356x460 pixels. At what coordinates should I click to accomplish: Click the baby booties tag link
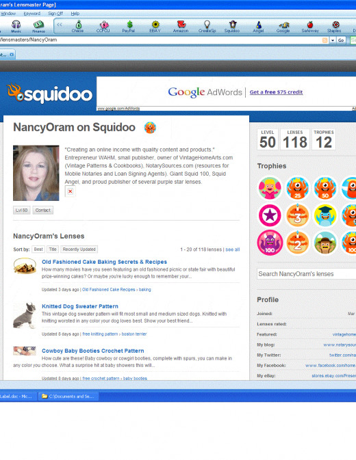[x=135, y=379]
